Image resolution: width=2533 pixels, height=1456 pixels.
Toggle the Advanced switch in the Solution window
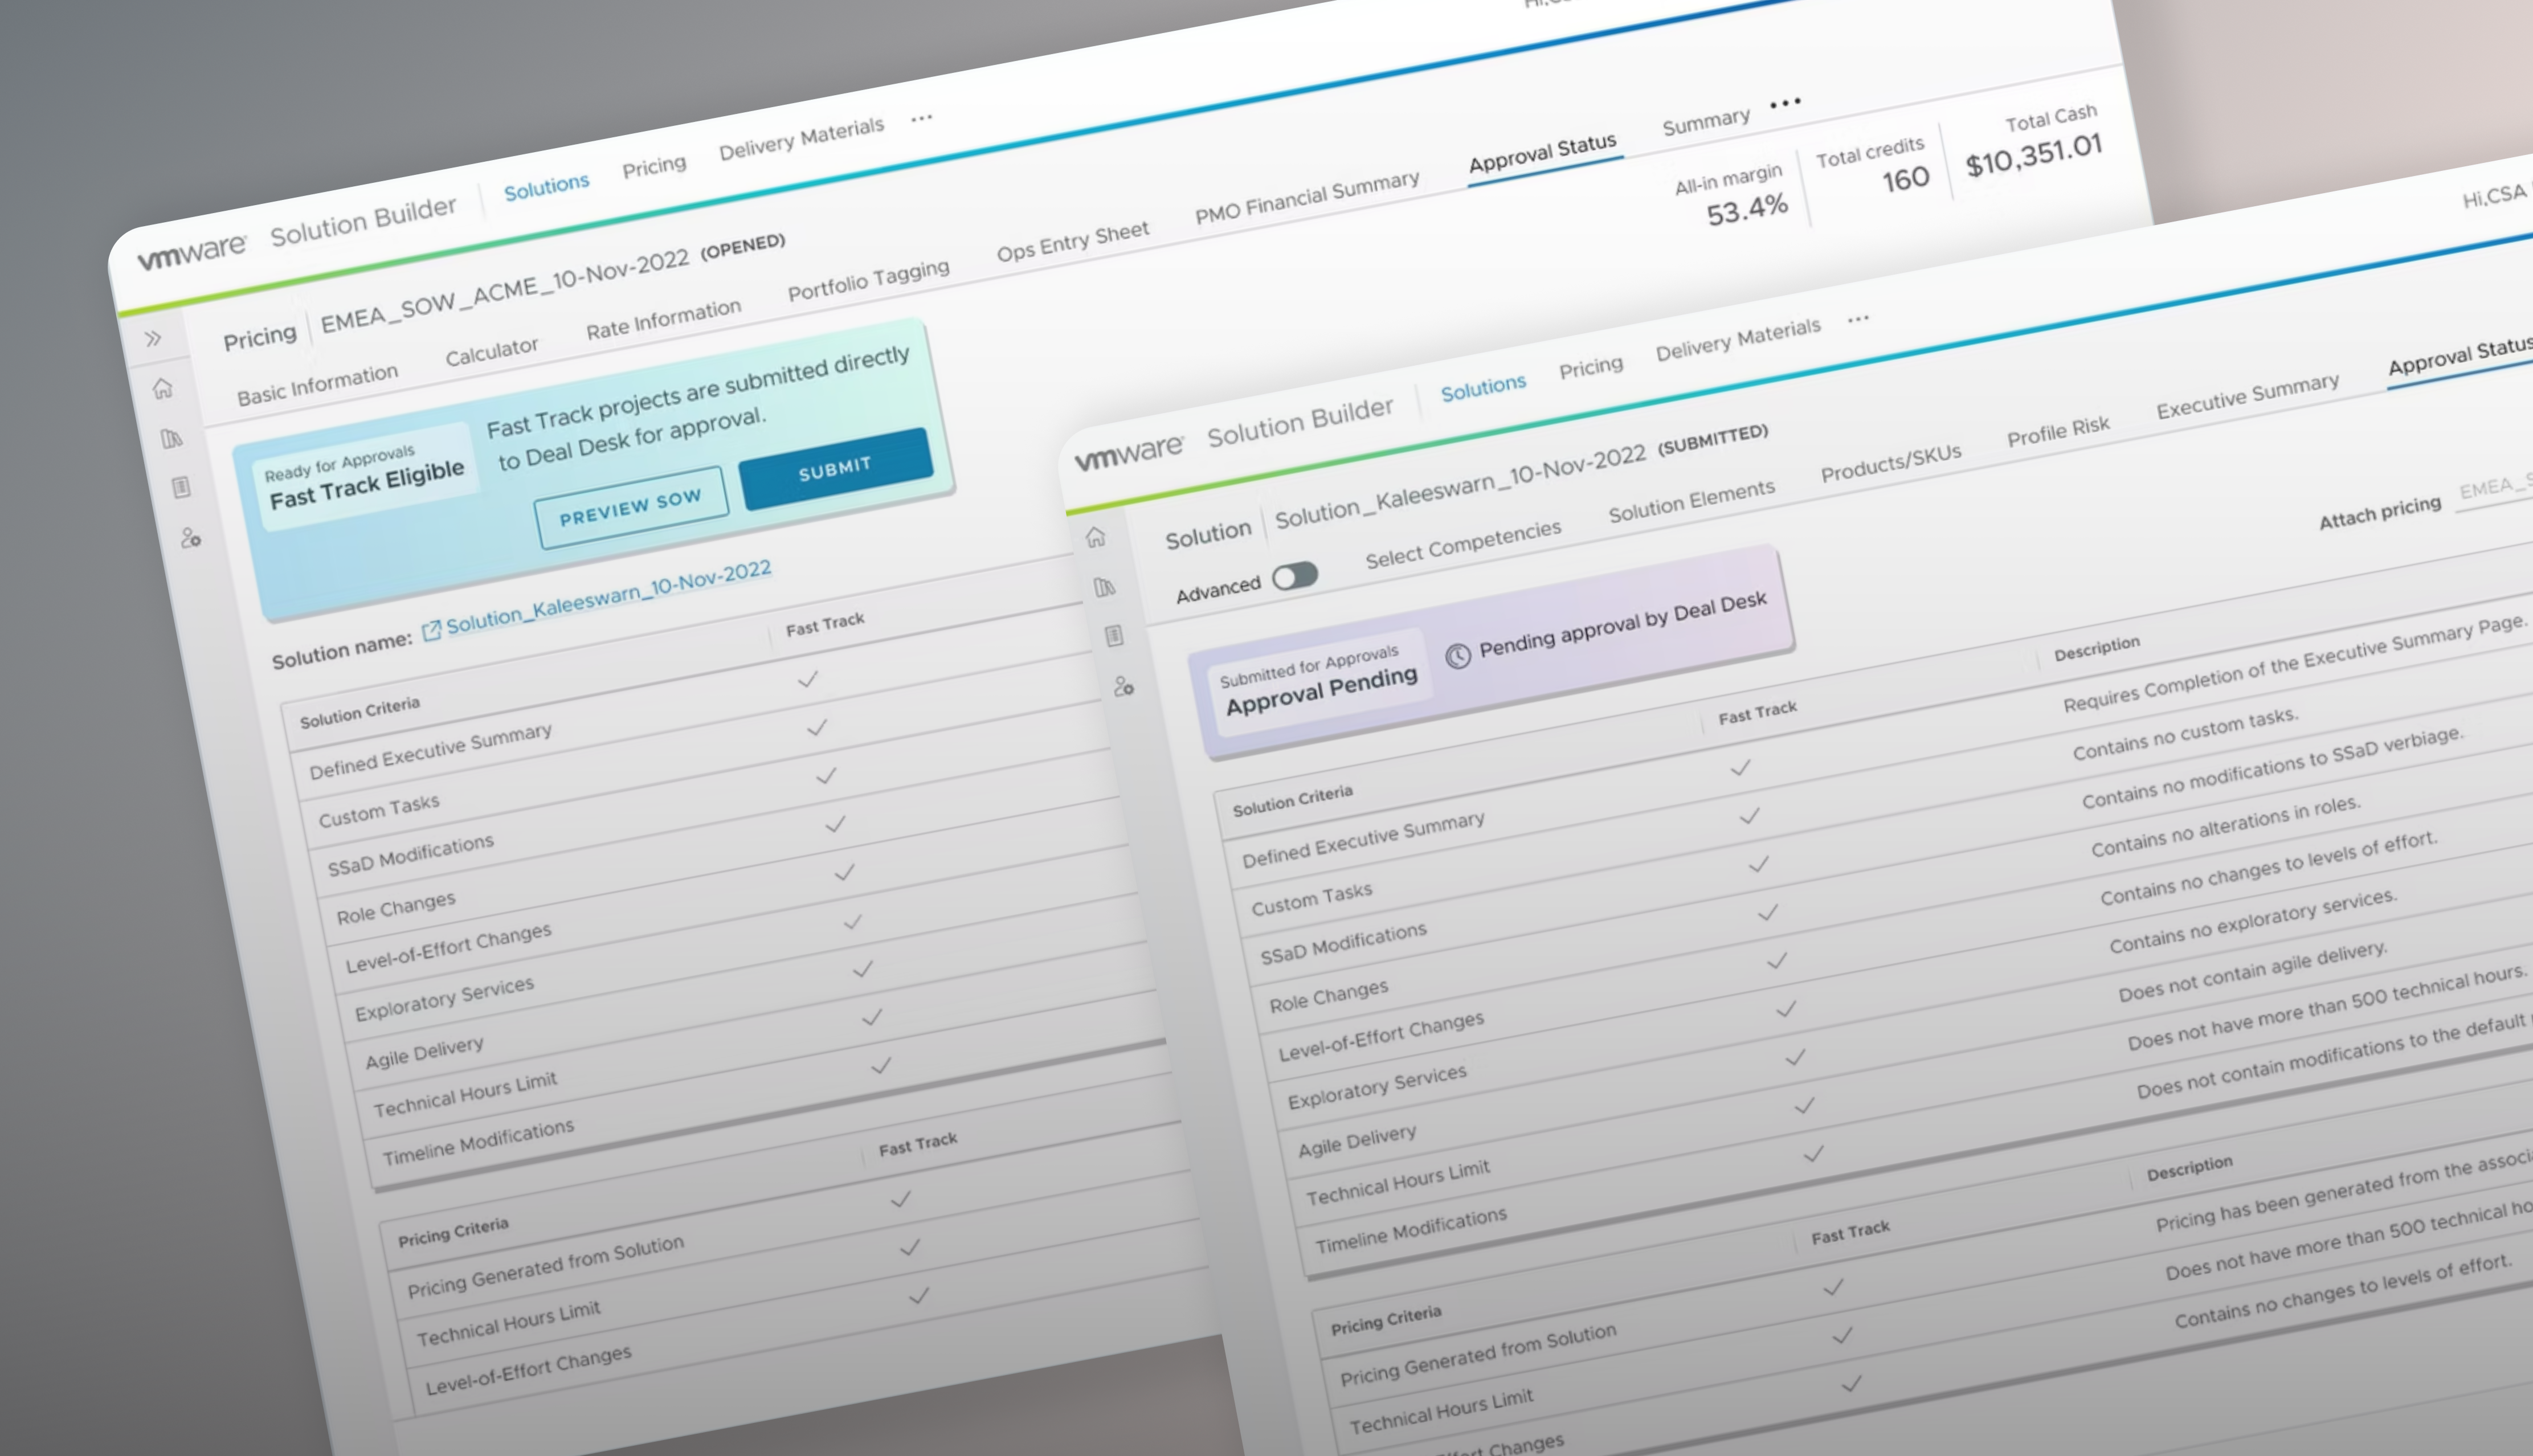click(1295, 576)
